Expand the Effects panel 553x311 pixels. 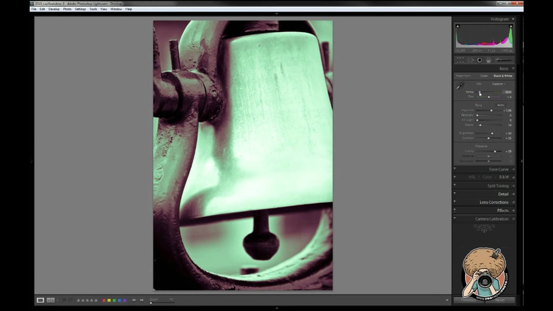(513, 210)
